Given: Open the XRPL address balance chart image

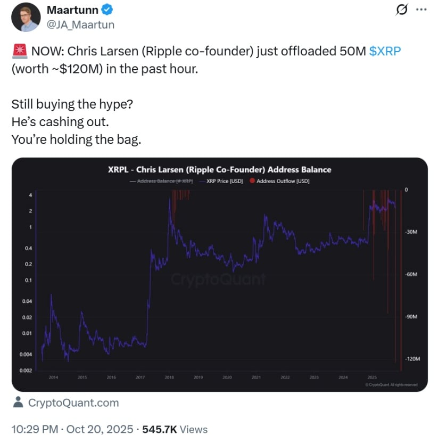Looking at the screenshot, I should [219, 274].
